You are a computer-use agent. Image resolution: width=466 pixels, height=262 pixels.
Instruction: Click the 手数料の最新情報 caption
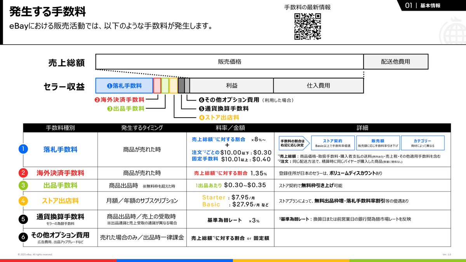tap(308, 7)
